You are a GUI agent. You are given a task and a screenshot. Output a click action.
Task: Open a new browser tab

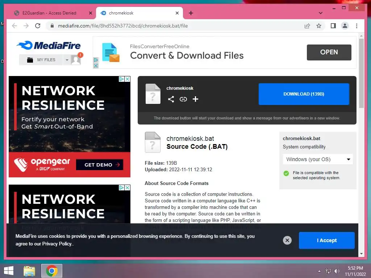pyautogui.click(x=191, y=13)
